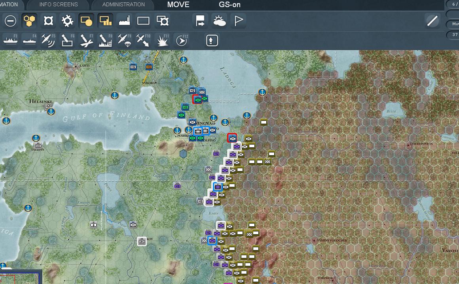This screenshot has height=284, width=459.
Task: Select the F8 bomb city mode
Action: tap(105, 40)
